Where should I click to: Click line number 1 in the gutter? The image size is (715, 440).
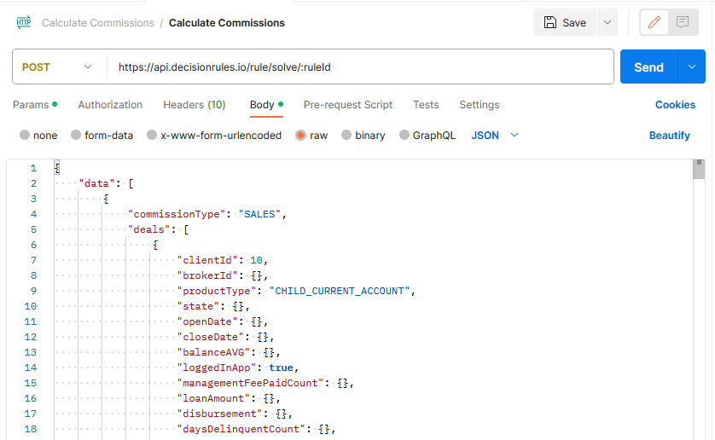click(x=33, y=168)
